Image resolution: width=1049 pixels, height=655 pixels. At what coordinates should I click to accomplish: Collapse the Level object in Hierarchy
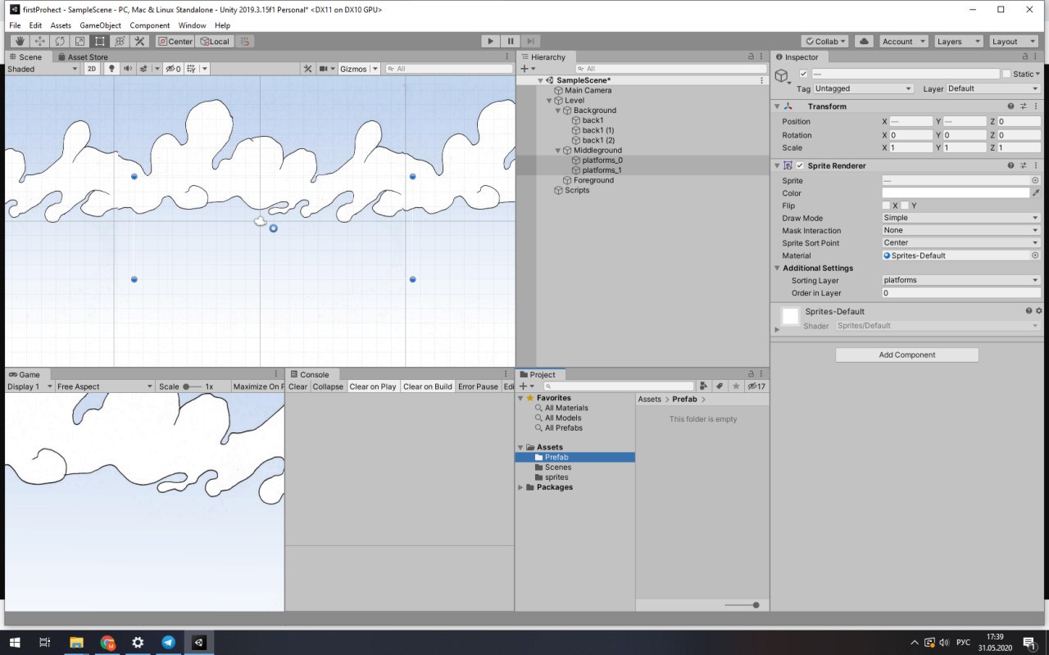coord(549,101)
